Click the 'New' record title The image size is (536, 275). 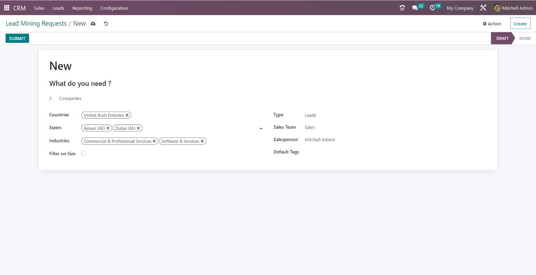click(x=60, y=66)
